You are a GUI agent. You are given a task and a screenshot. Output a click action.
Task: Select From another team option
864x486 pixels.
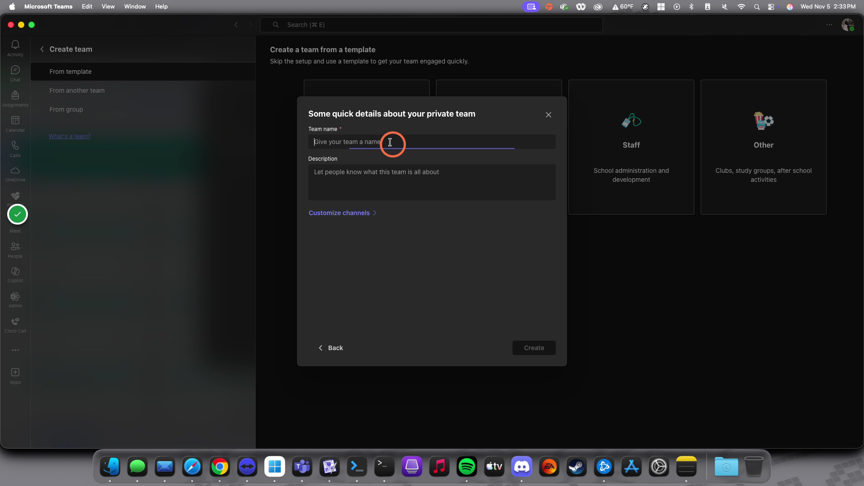143,90
